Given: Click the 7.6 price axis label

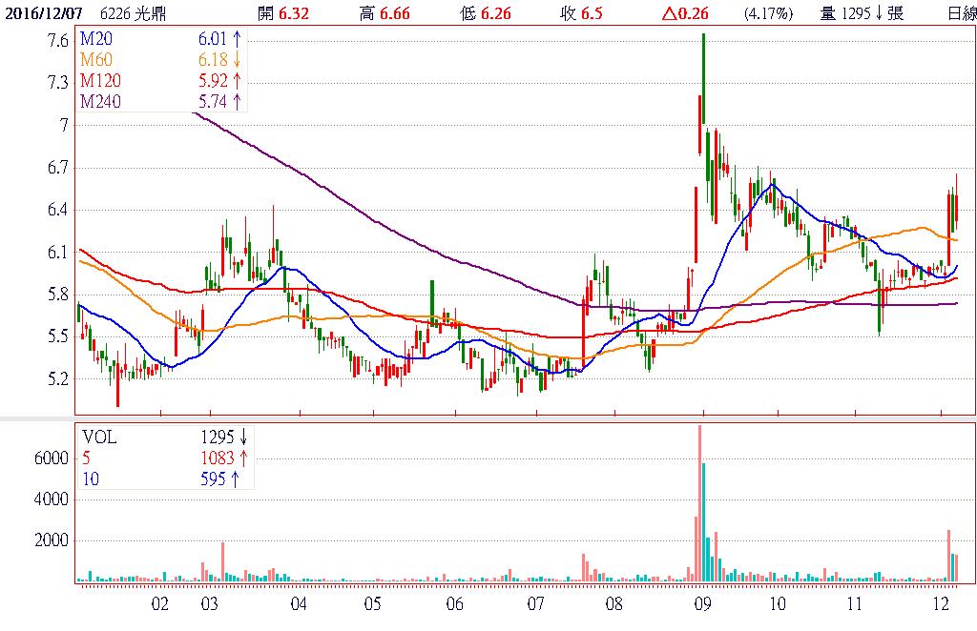Looking at the screenshot, I should (57, 41).
